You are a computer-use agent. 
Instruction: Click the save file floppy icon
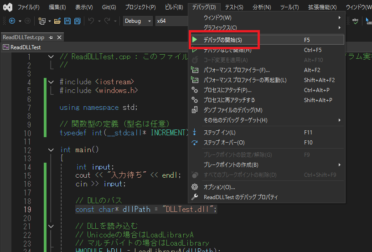(67, 21)
